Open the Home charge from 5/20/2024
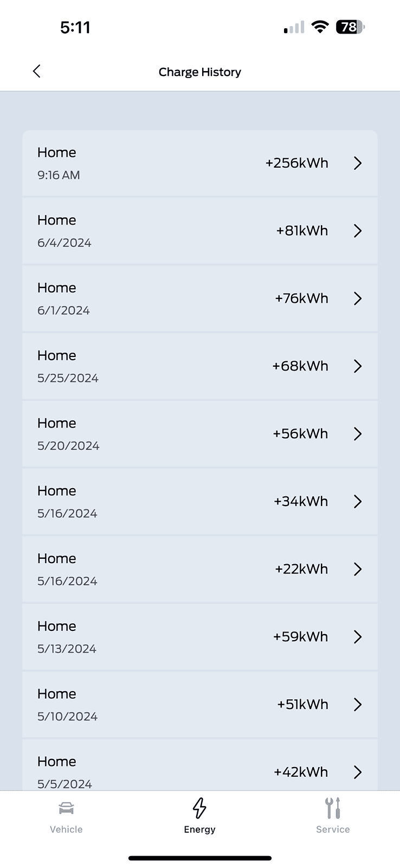 click(x=199, y=434)
